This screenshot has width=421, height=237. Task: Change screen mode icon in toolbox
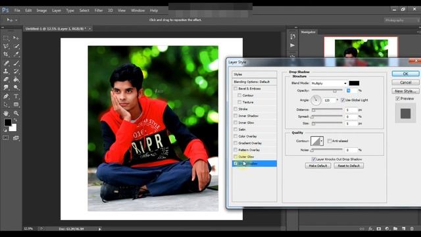tap(16, 138)
